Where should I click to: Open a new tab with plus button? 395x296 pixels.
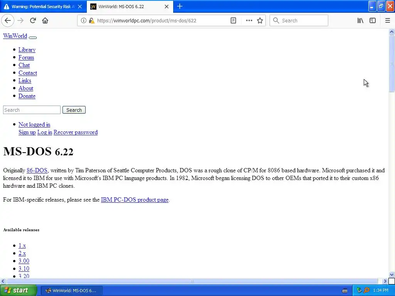(180, 6)
